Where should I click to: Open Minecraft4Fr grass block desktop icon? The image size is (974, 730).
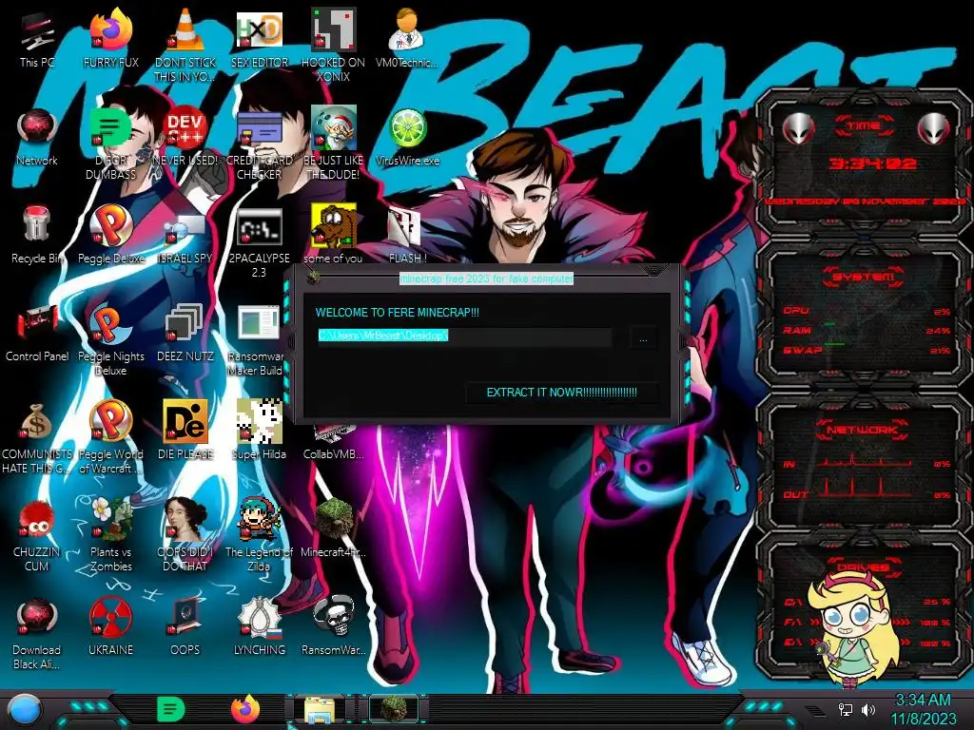(x=334, y=528)
